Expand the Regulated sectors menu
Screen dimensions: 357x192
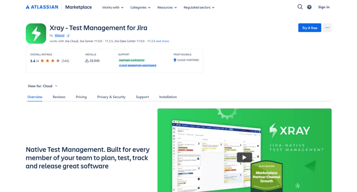199,8
